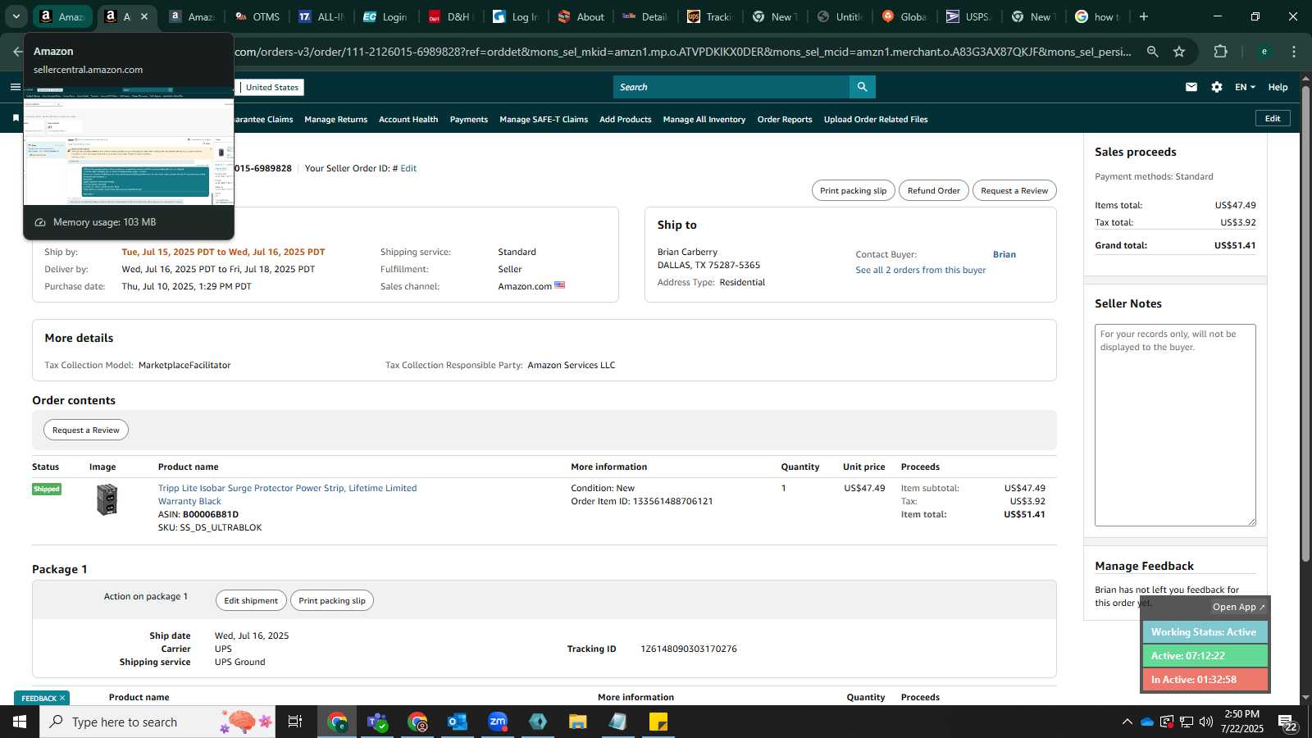Switch to the D&H tab
The image size is (1312, 738).
click(x=450, y=16)
